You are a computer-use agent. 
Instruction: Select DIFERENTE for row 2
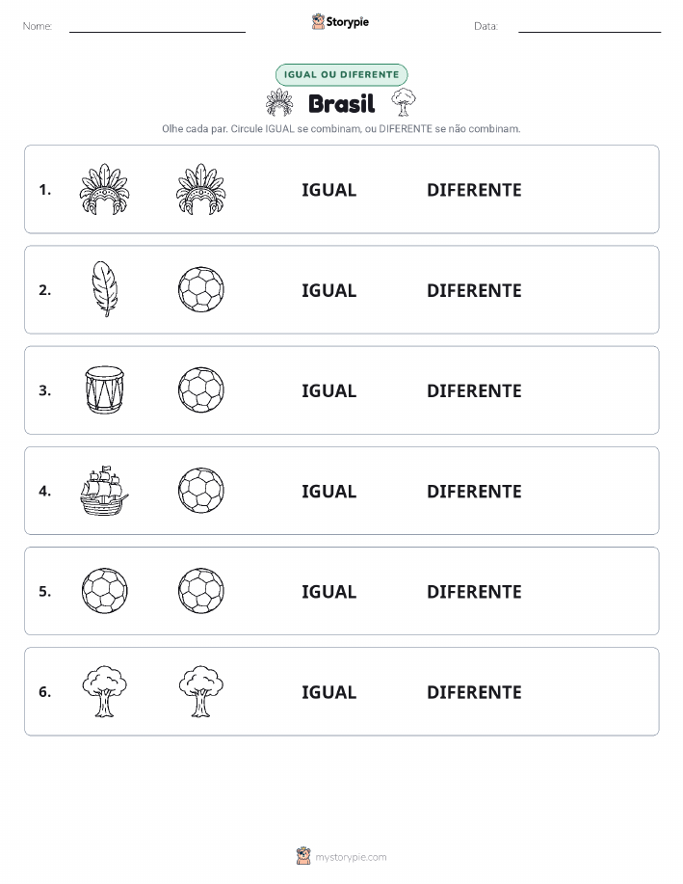[474, 290]
